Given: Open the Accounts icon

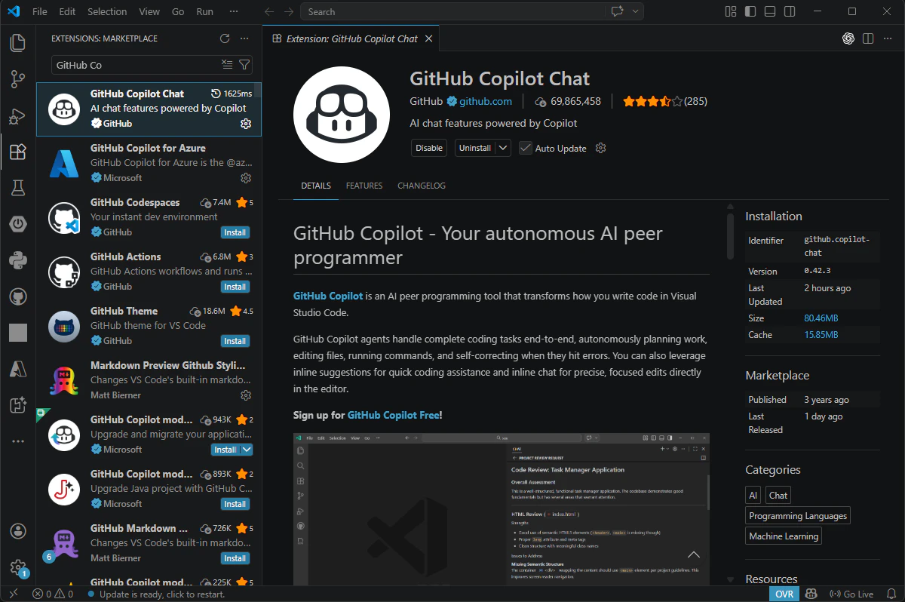Looking at the screenshot, I should pos(17,531).
